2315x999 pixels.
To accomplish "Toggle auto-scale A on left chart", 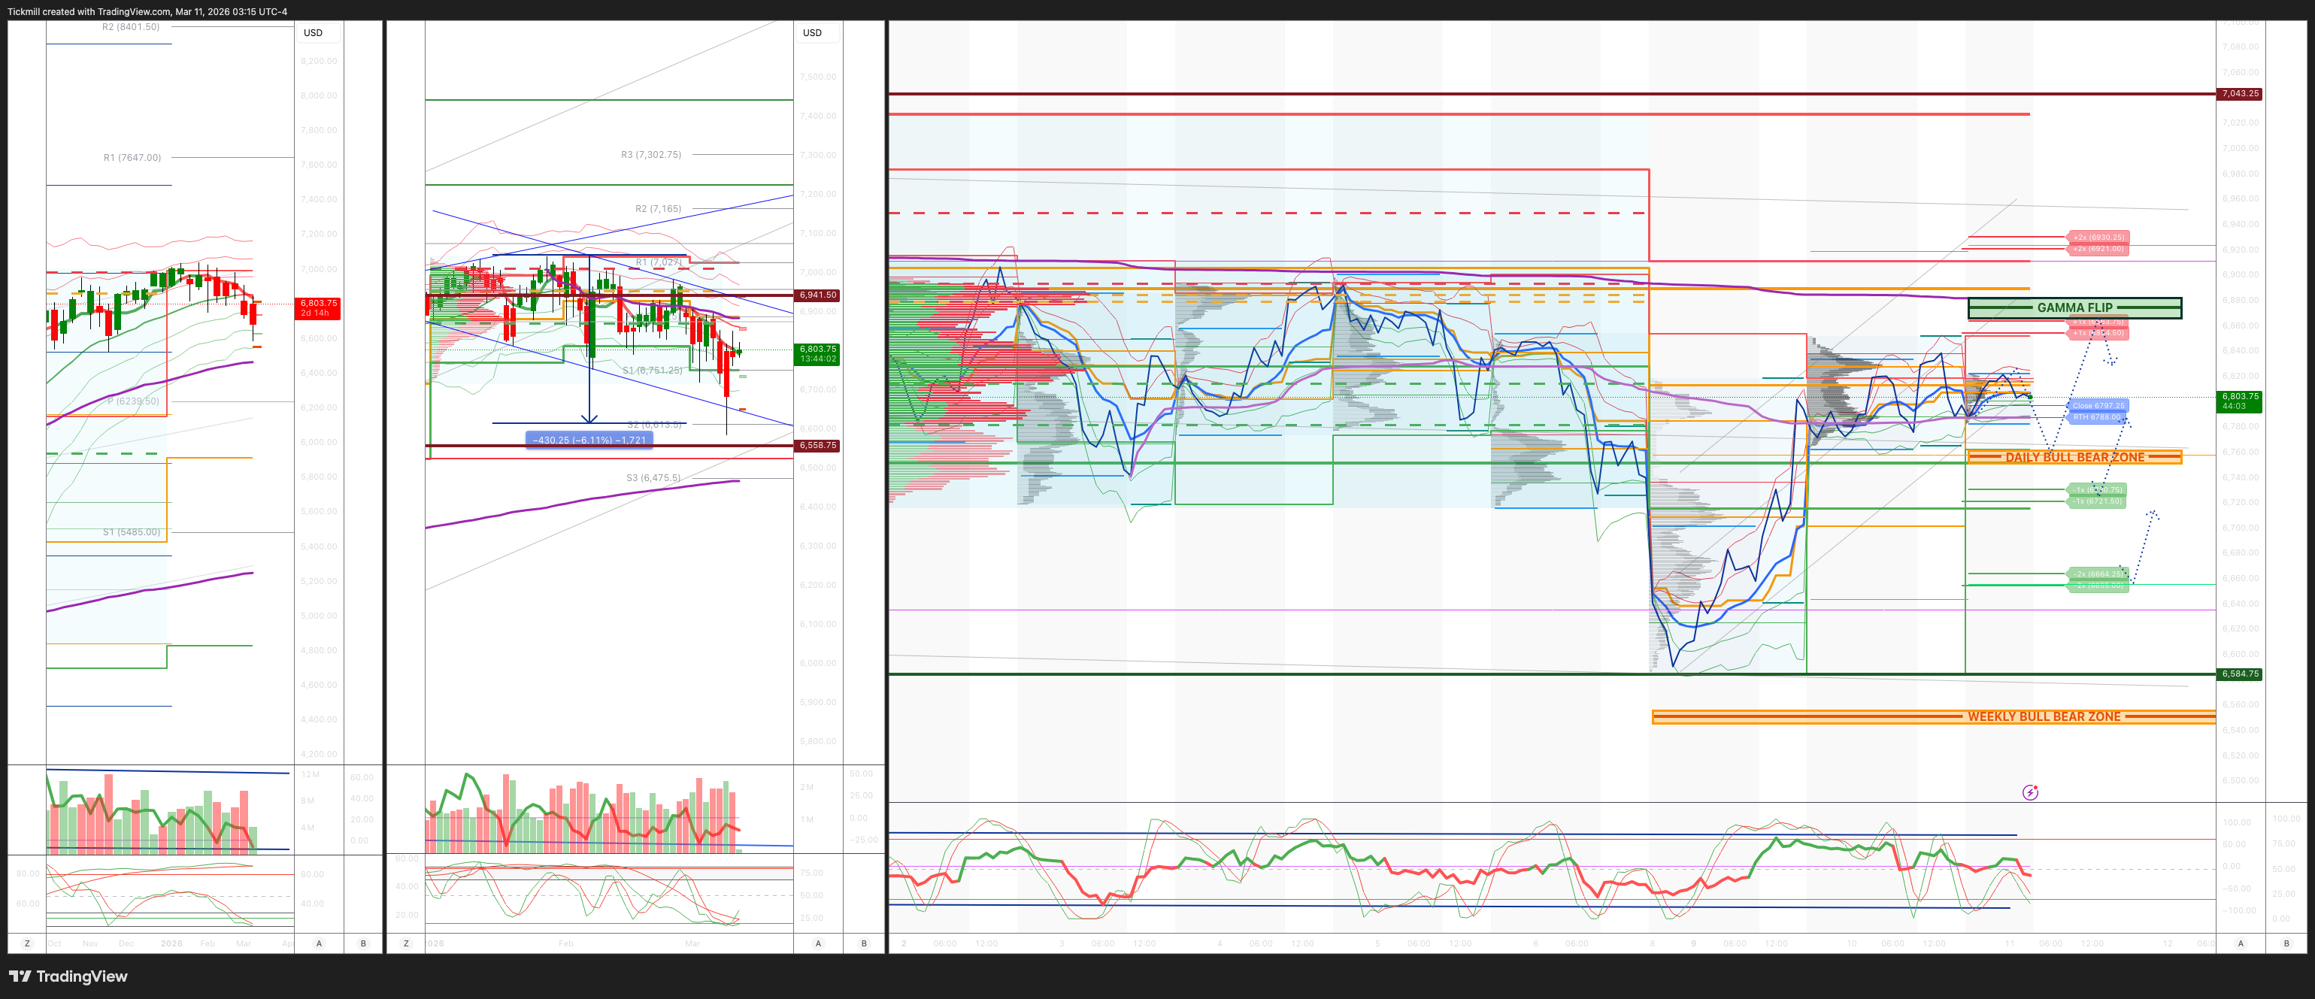I will [319, 943].
